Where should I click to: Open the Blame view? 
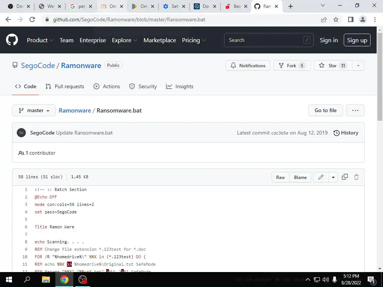[300, 177]
